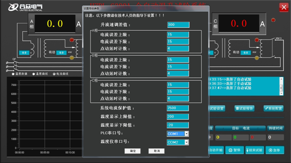291x163 pixels.
Task: Open 试验设置 button
Action: (x=217, y=109)
